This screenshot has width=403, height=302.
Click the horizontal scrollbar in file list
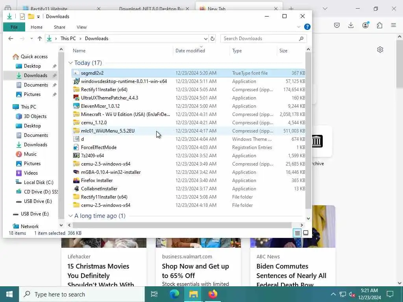coord(182,225)
